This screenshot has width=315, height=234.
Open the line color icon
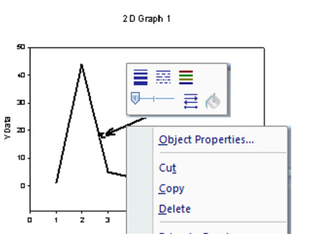186,77
